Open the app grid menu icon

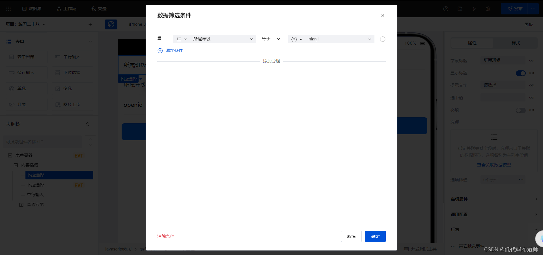tap(8, 9)
